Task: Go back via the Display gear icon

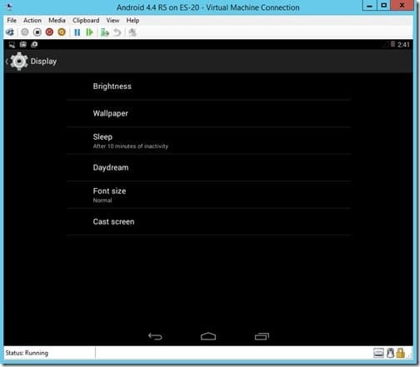Action: [x=19, y=62]
